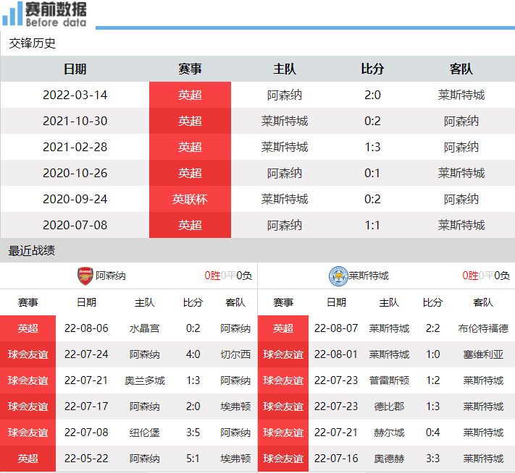The image size is (515, 473).
Task: Click the 奥兰多城 home team cell
Action: point(145,380)
